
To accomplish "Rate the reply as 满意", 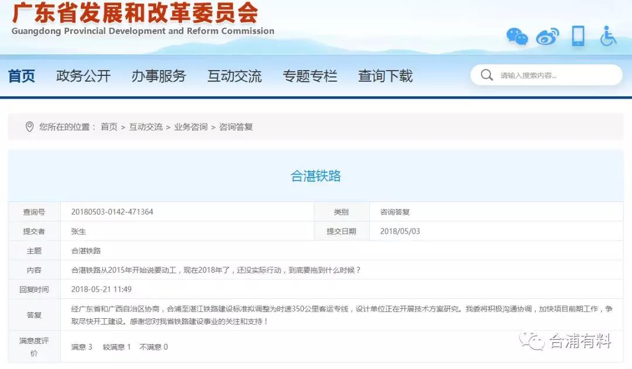I will 78,347.
